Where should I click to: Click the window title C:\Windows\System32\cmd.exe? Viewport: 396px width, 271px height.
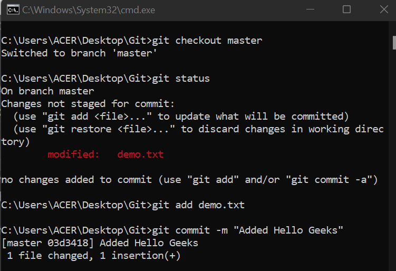[89, 10]
